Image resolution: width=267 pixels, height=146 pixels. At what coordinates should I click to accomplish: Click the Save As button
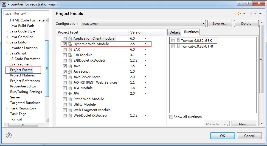pos(220,24)
